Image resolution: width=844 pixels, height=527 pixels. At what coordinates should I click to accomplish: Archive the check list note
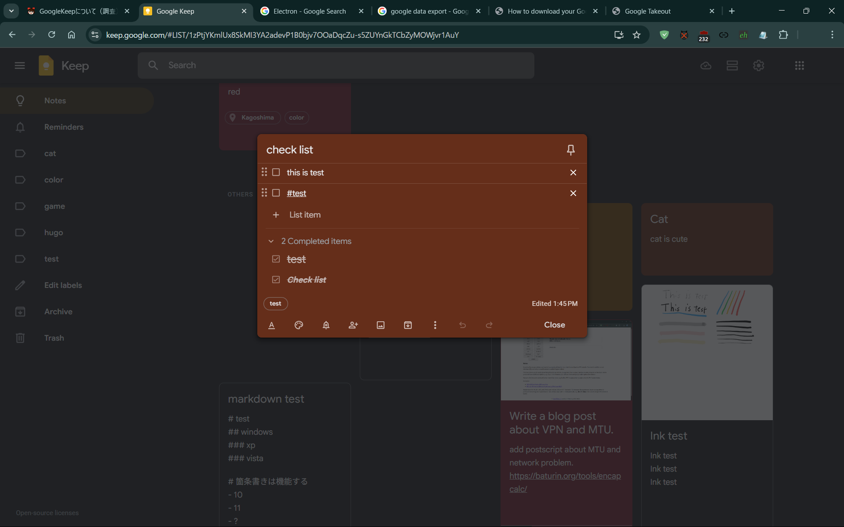pos(408,325)
